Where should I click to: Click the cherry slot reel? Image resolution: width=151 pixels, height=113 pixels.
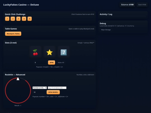tap(35, 52)
